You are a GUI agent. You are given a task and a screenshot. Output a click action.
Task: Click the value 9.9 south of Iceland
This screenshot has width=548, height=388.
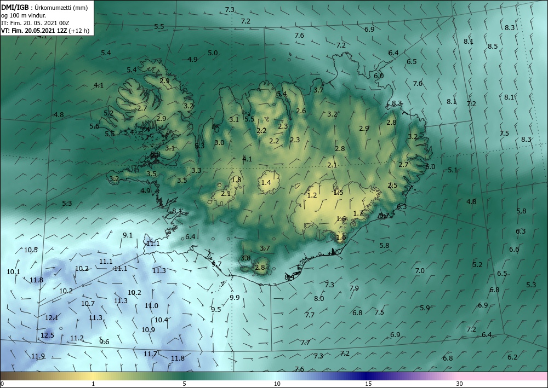coord(235,297)
